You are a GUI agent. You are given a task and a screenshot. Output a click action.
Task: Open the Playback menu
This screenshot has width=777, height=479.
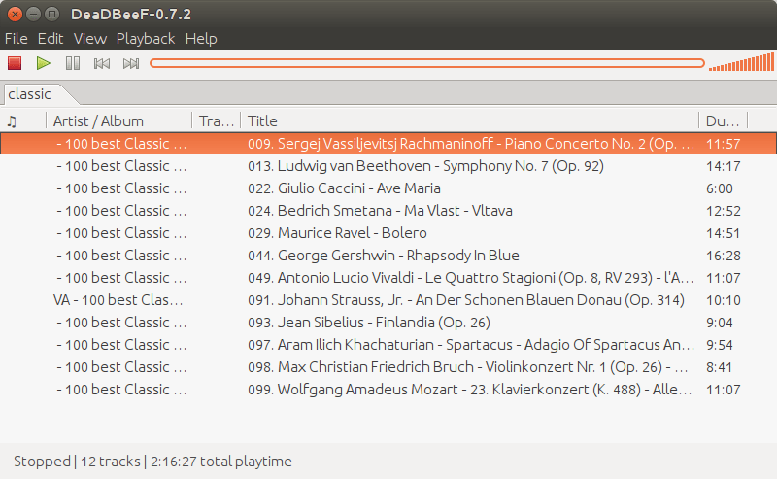click(146, 39)
